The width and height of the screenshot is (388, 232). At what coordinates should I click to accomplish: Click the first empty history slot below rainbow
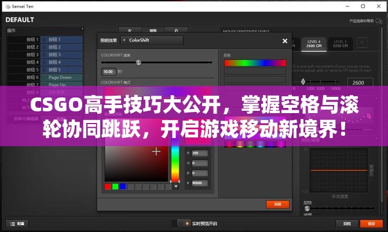[255, 71]
